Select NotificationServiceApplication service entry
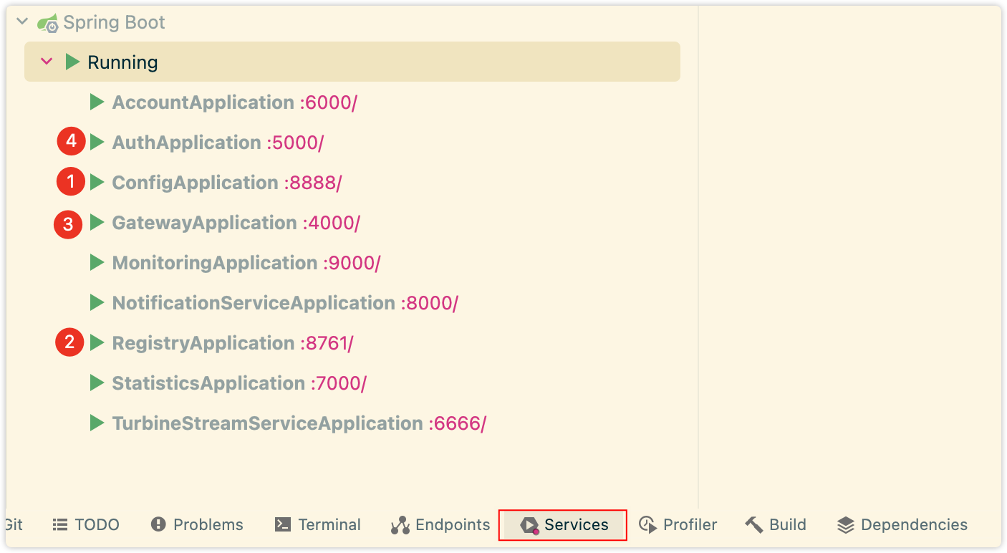 click(x=254, y=303)
